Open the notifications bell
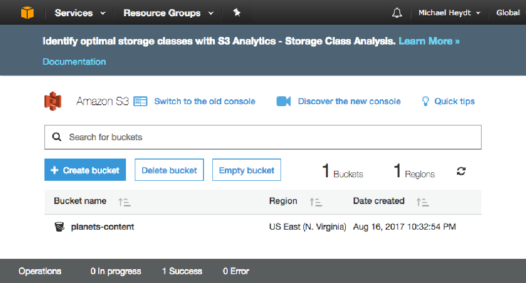Image resolution: width=526 pixels, height=283 pixels. click(397, 13)
